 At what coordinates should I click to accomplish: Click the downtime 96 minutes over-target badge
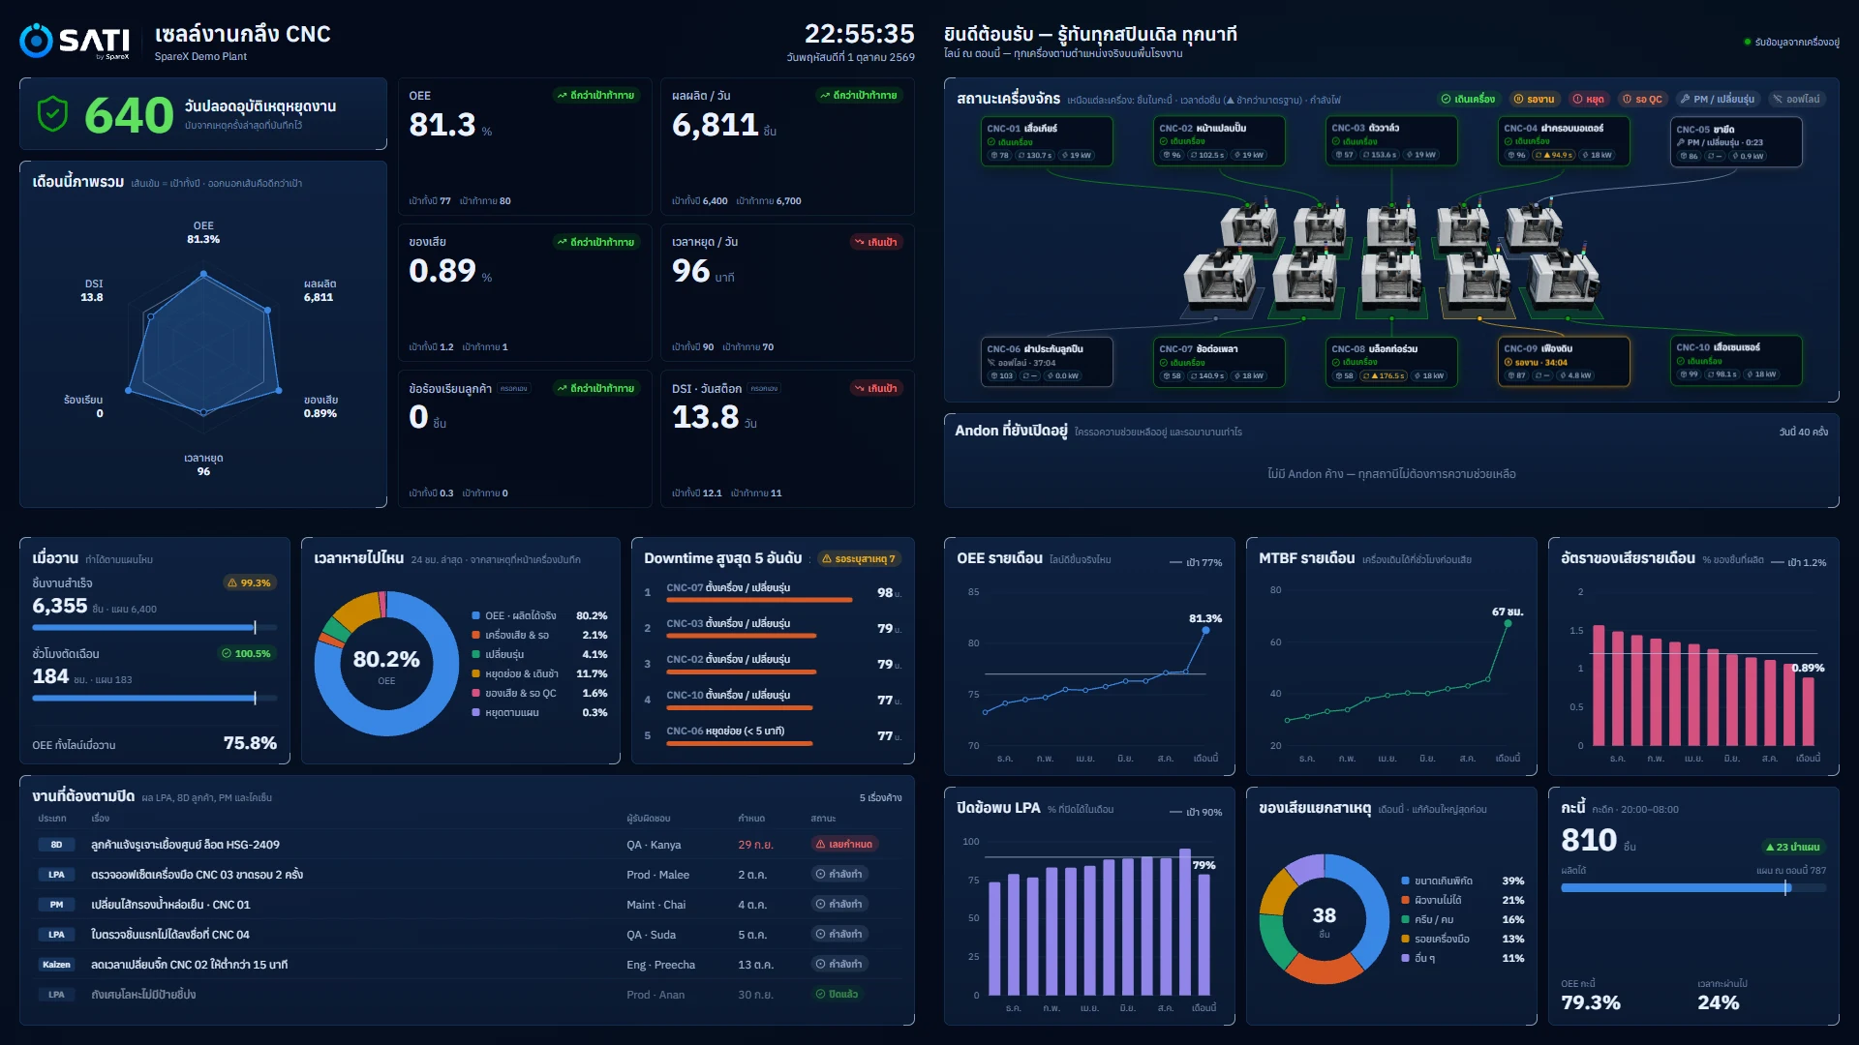pyautogui.click(x=876, y=243)
